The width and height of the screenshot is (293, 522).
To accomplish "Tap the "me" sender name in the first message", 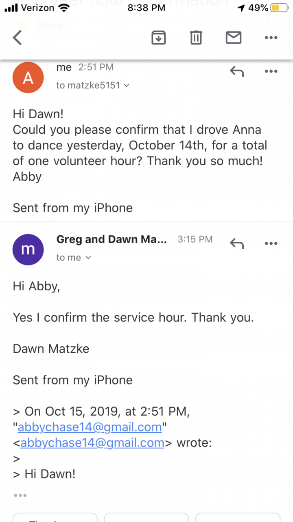I will tap(64, 67).
